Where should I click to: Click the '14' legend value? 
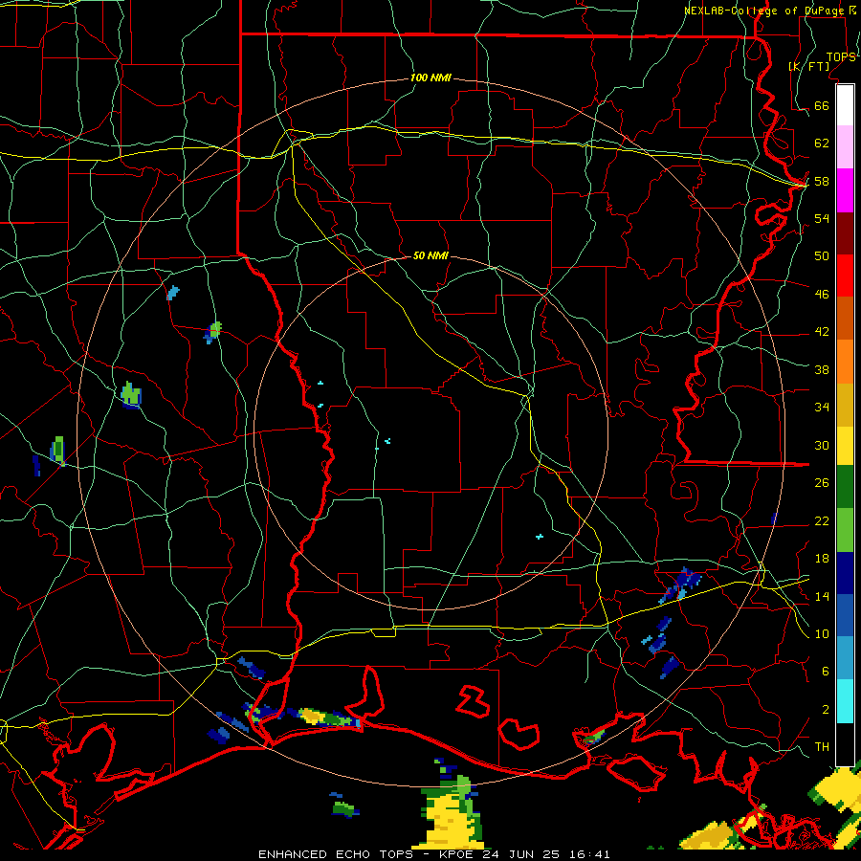pyautogui.click(x=822, y=596)
